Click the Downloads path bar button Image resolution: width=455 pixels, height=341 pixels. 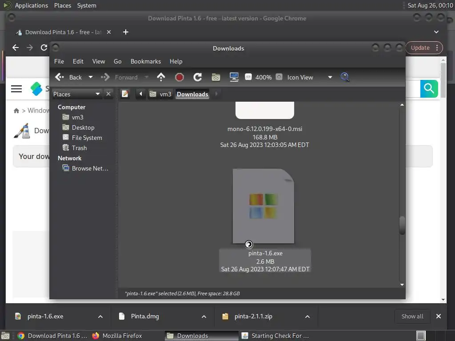192,94
